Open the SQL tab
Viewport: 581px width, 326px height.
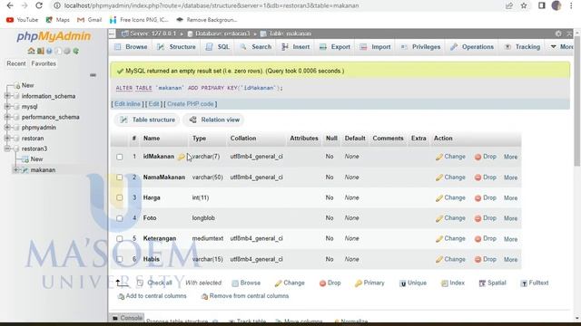[x=218, y=47]
